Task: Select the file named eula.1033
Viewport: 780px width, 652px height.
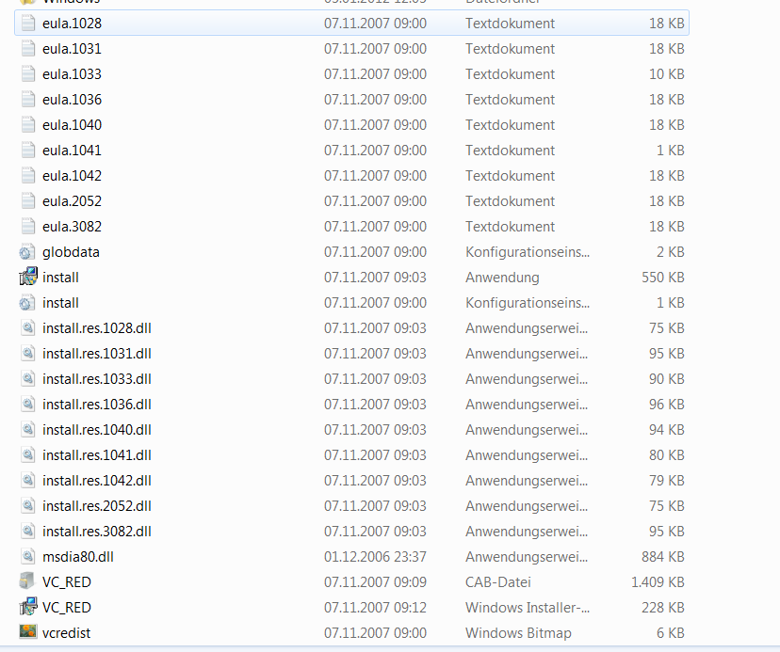Action: tap(72, 74)
